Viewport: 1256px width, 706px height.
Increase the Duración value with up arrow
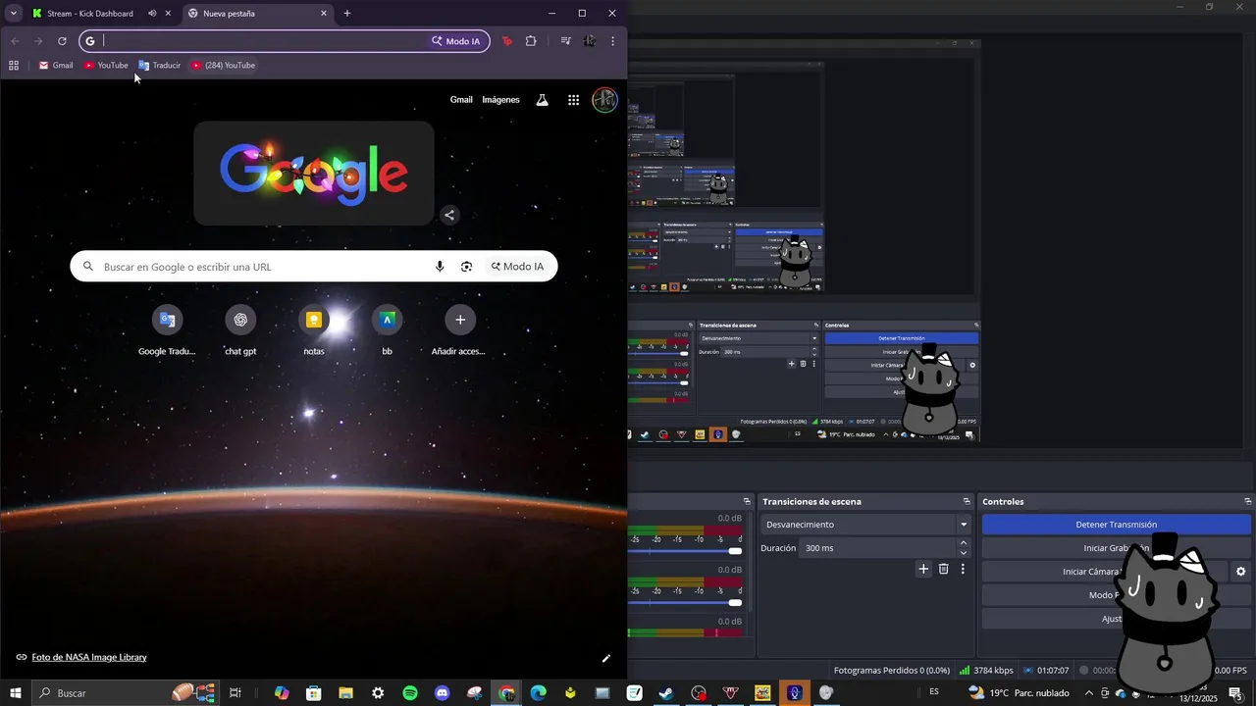click(x=963, y=542)
